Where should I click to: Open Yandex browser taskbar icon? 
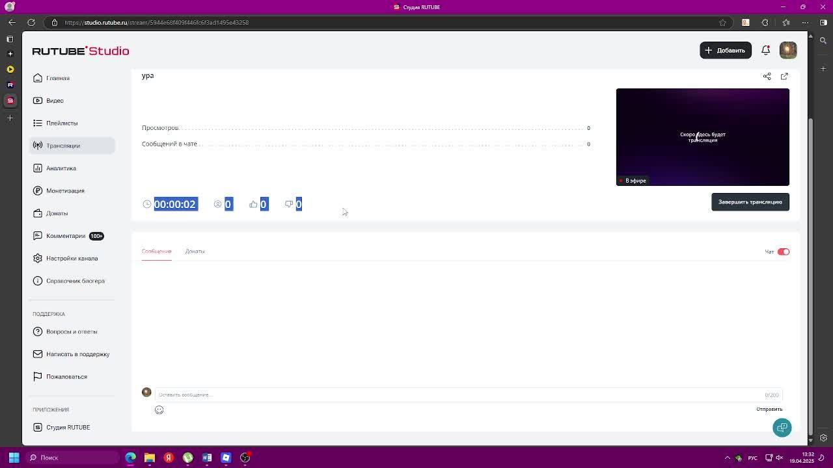click(169, 458)
